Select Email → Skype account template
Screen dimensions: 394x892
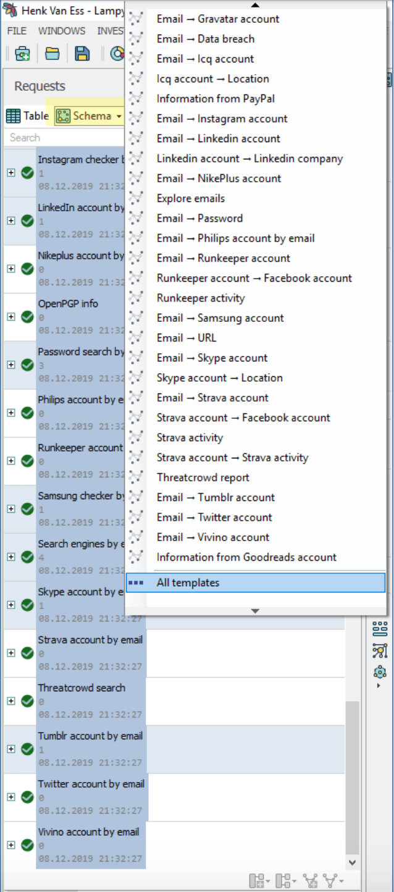click(x=212, y=358)
